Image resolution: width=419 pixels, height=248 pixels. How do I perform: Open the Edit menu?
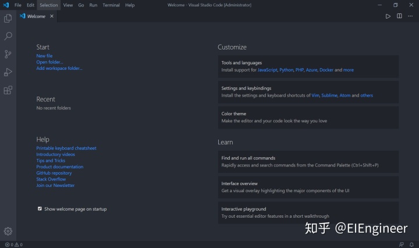click(x=30, y=5)
